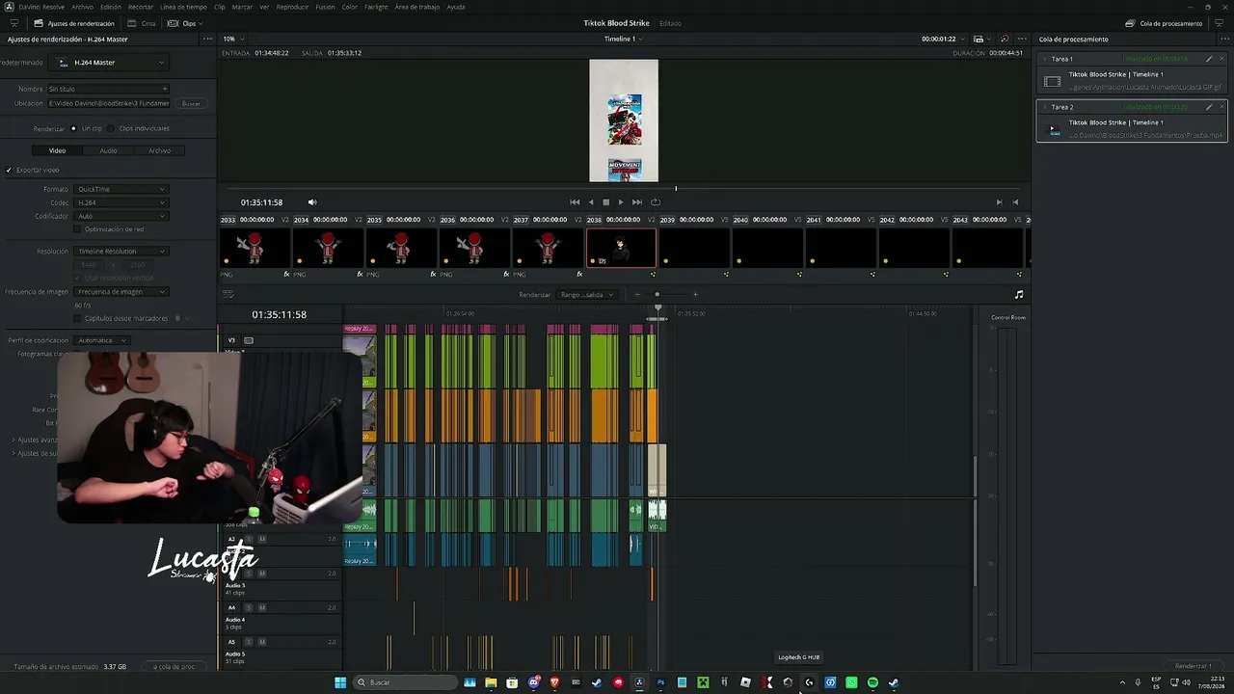Open Spotify from the taskbar
This screenshot has height=694, width=1234.
pos(872,682)
